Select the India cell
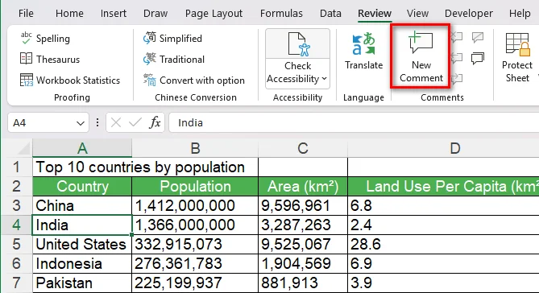 pos(82,225)
